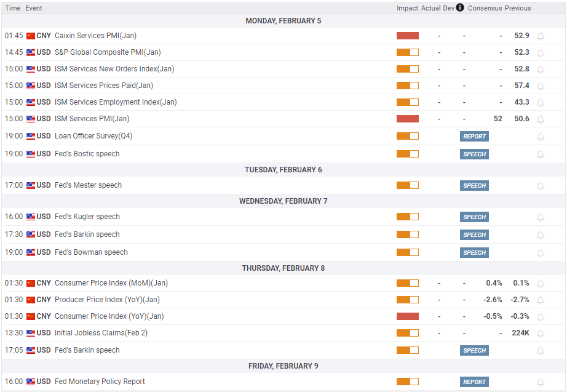Click the Event column header
The width and height of the screenshot is (567, 392).
point(34,8)
